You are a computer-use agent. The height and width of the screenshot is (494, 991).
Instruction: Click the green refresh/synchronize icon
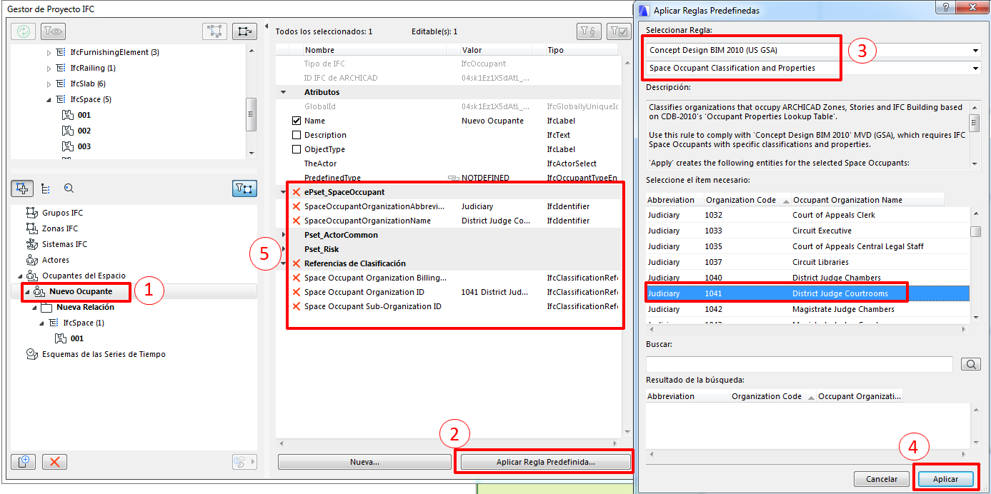(x=24, y=31)
